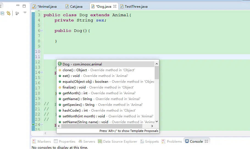Toggle Link with Editor icon
This screenshot has width=250, height=149.
pyautogui.click(x=9, y=13)
